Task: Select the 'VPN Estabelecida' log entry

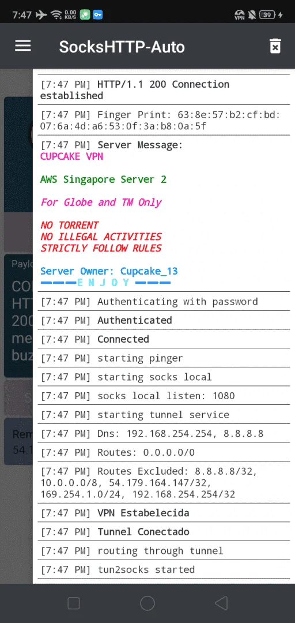Action: [164, 513]
